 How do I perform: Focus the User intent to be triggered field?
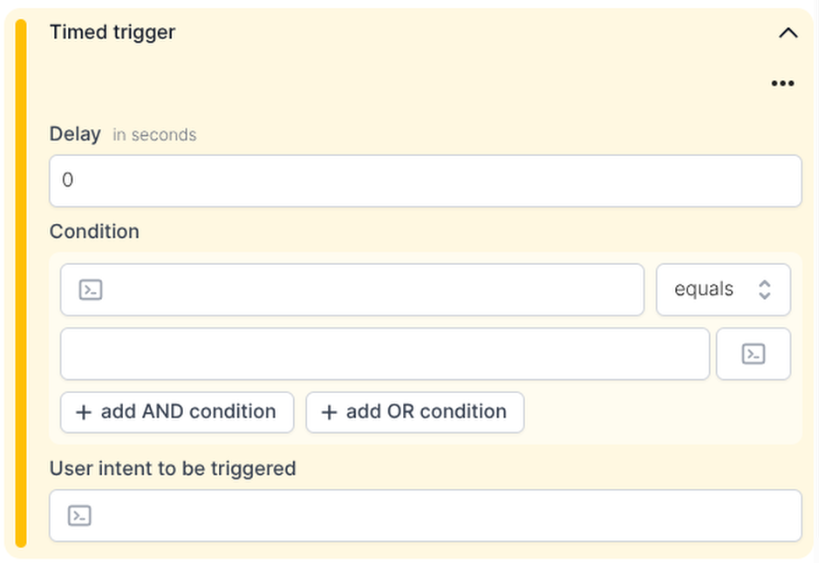(x=425, y=516)
